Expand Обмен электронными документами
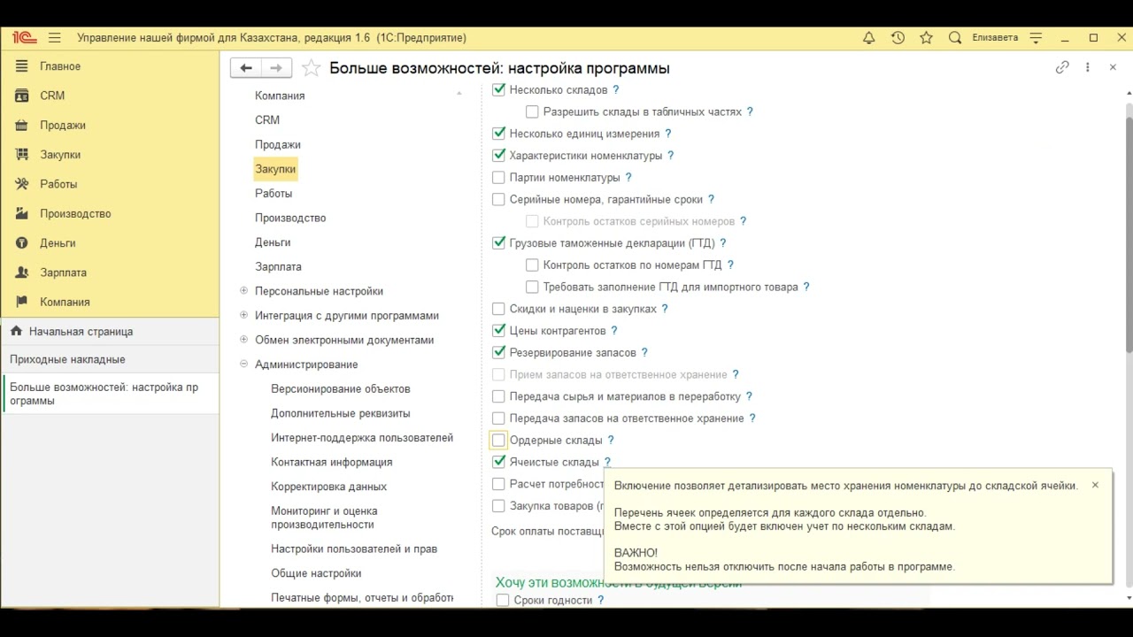The height and width of the screenshot is (637, 1133). point(243,340)
